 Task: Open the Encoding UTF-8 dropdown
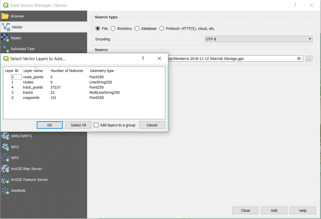[x=259, y=39]
